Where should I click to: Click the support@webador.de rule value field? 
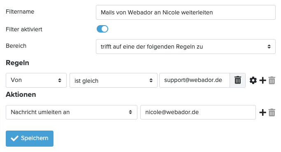195,80
